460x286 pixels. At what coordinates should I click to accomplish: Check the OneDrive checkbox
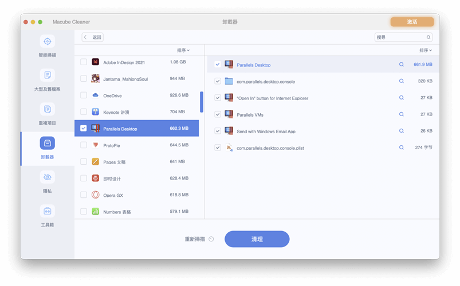click(84, 95)
